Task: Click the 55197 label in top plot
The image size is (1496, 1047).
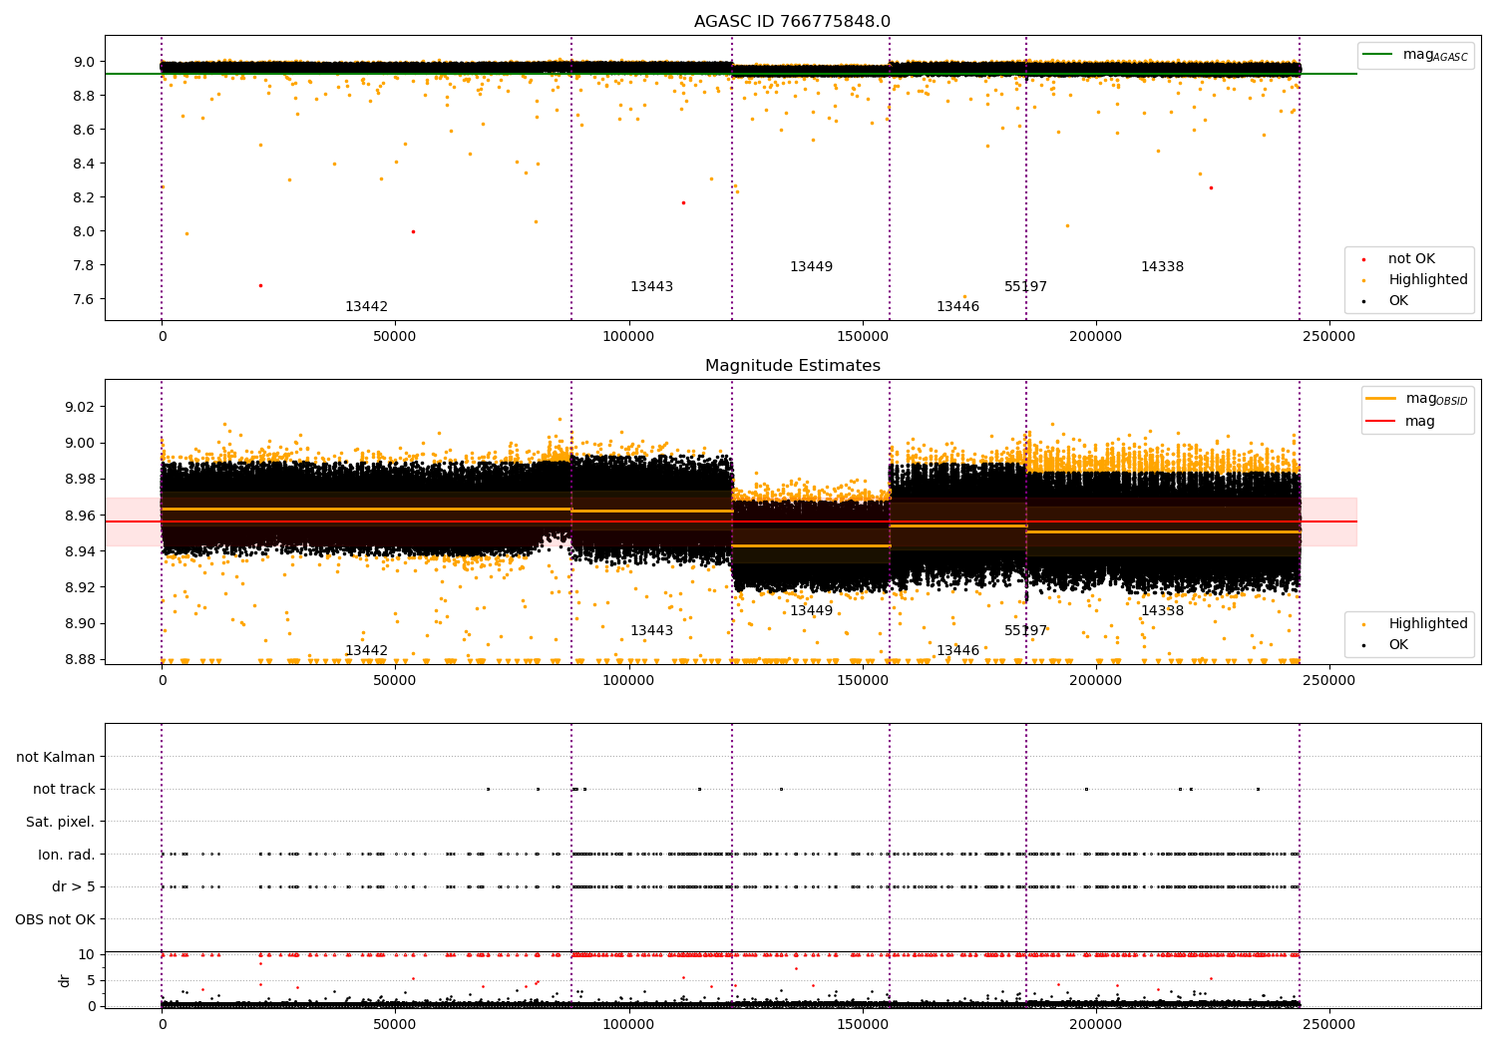Action: coord(1025,287)
